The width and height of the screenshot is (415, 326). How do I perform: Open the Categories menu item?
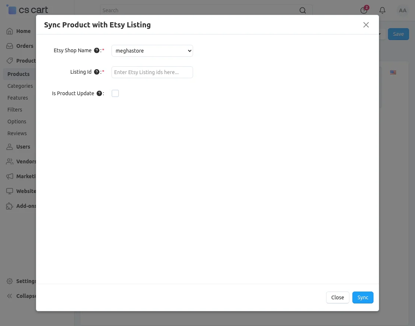pyautogui.click(x=20, y=86)
